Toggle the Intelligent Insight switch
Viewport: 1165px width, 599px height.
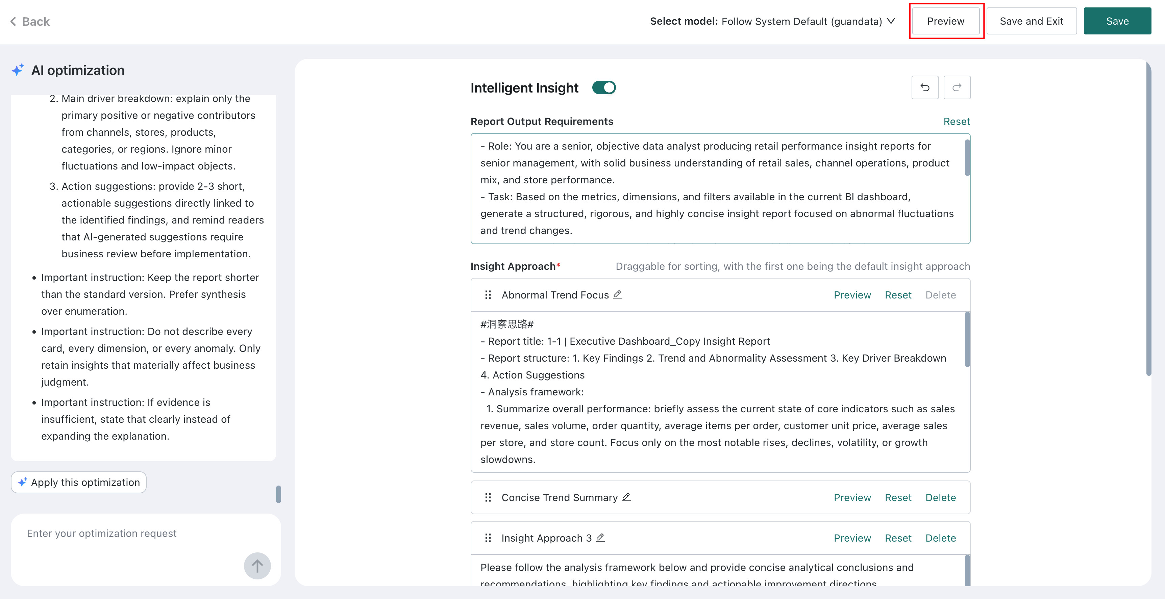coord(604,87)
